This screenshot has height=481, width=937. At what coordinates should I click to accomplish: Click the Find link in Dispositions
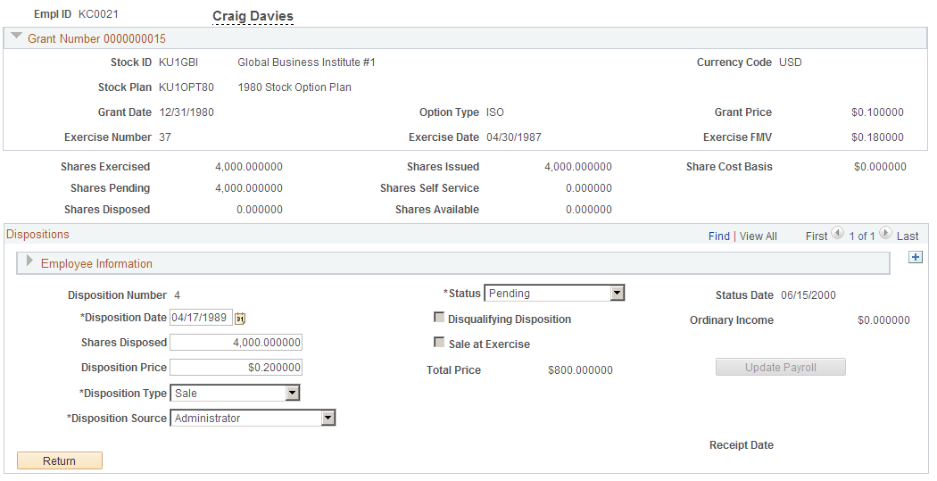coord(719,236)
